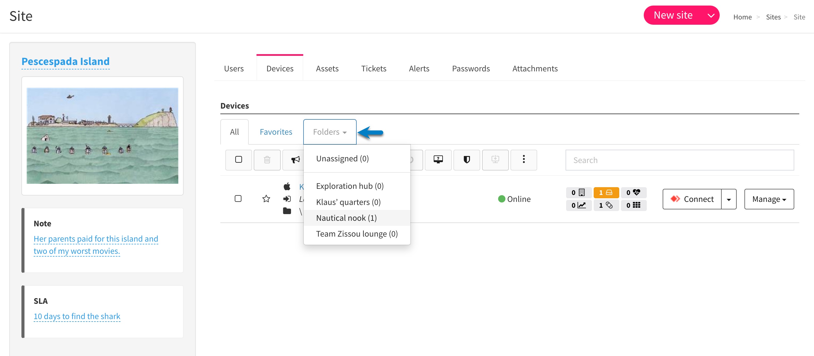Check the device row checkbox
The height and width of the screenshot is (356, 814).
(x=239, y=199)
